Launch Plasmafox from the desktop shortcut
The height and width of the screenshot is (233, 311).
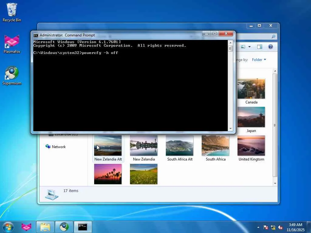(x=12, y=44)
